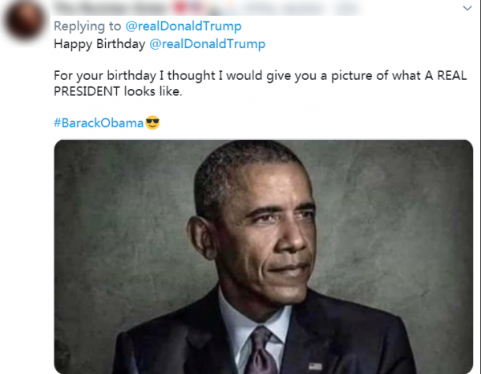Image resolution: width=481 pixels, height=374 pixels.
Task: Click the sunglasses emoji after the hashtag
Action: coord(153,123)
